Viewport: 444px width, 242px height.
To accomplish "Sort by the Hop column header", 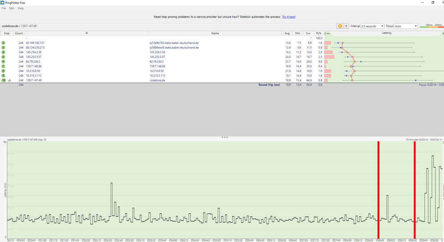I will [7, 33].
